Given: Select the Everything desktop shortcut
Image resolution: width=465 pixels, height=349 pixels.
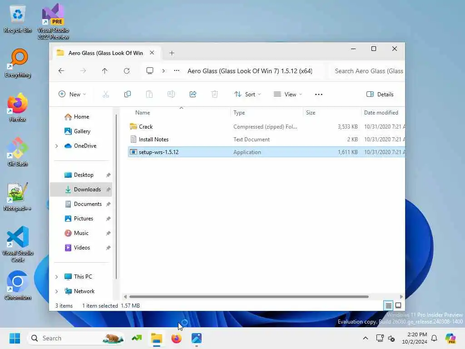Looking at the screenshot, I should tap(18, 63).
